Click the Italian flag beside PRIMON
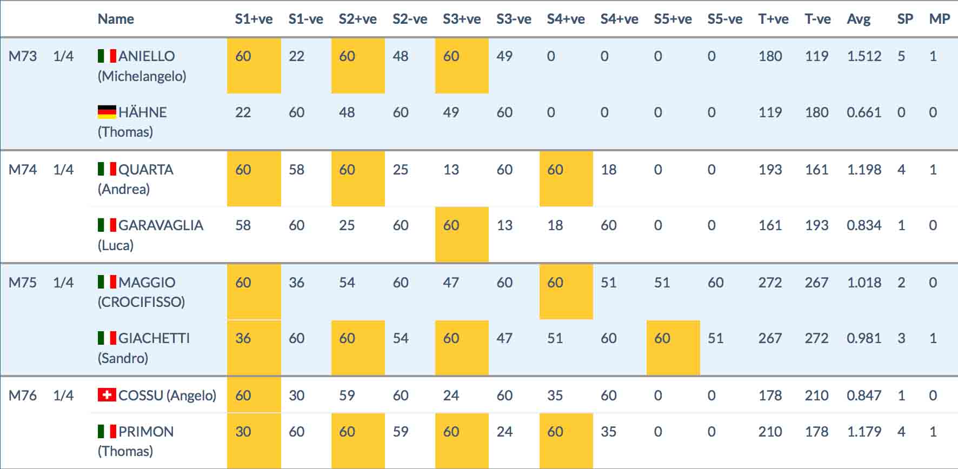Viewport: 958px width, 469px height. coord(107,431)
